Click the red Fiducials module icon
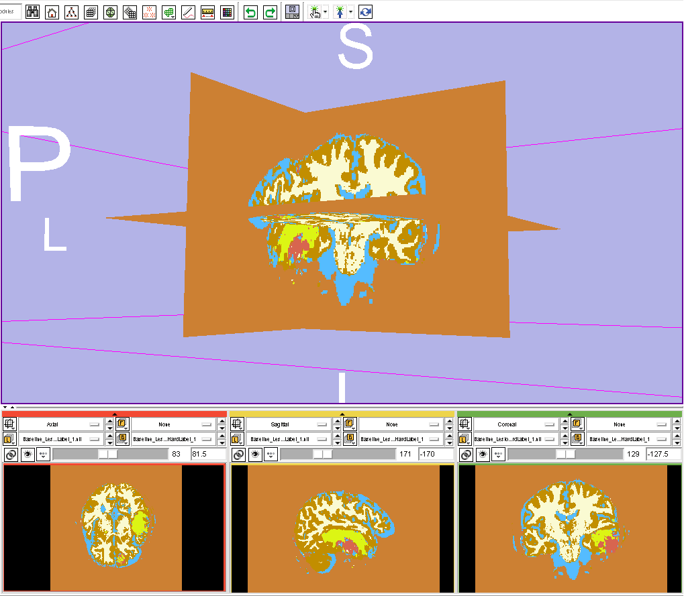 coord(150,12)
